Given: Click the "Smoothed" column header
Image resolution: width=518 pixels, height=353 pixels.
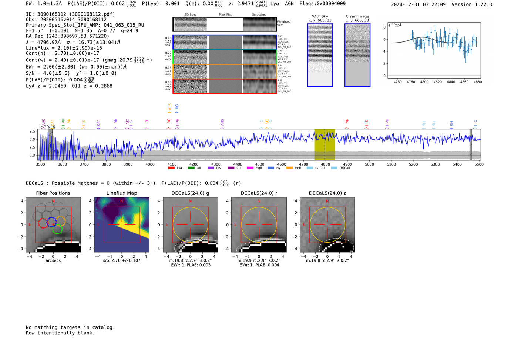Looking at the screenshot, I should click(x=259, y=14).
